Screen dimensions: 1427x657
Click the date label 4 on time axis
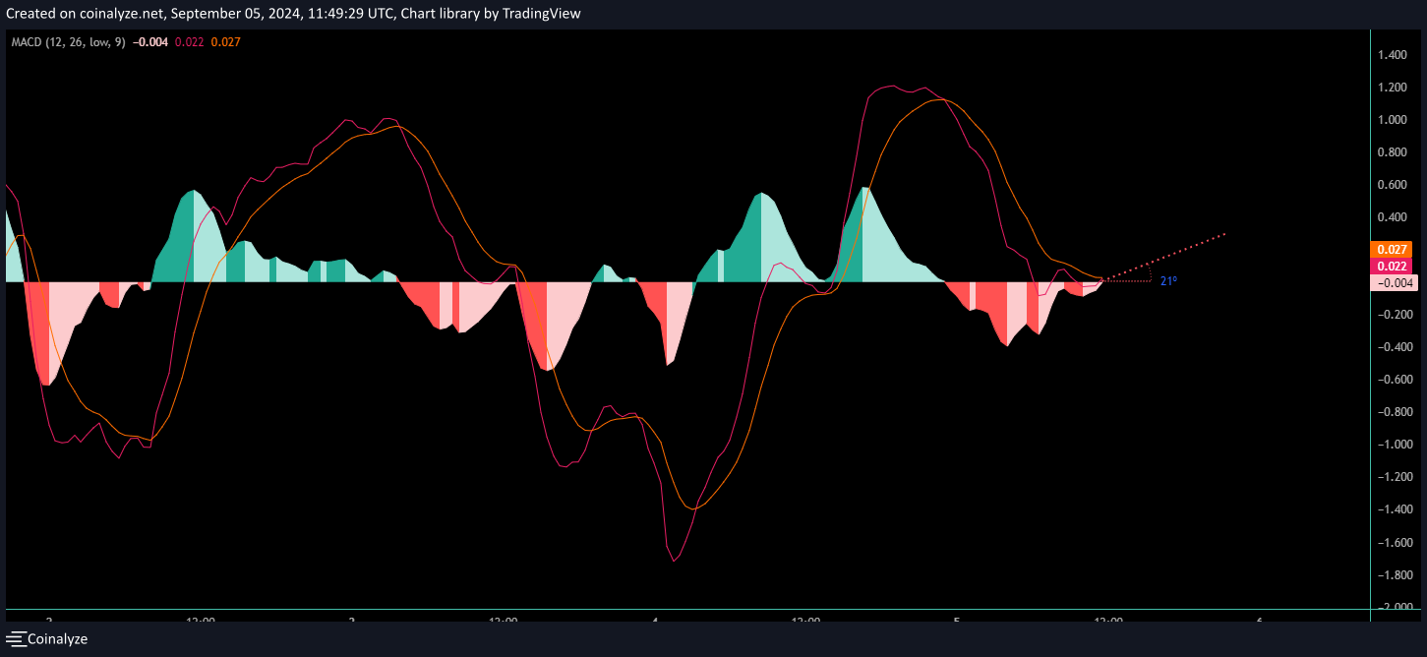(x=655, y=620)
